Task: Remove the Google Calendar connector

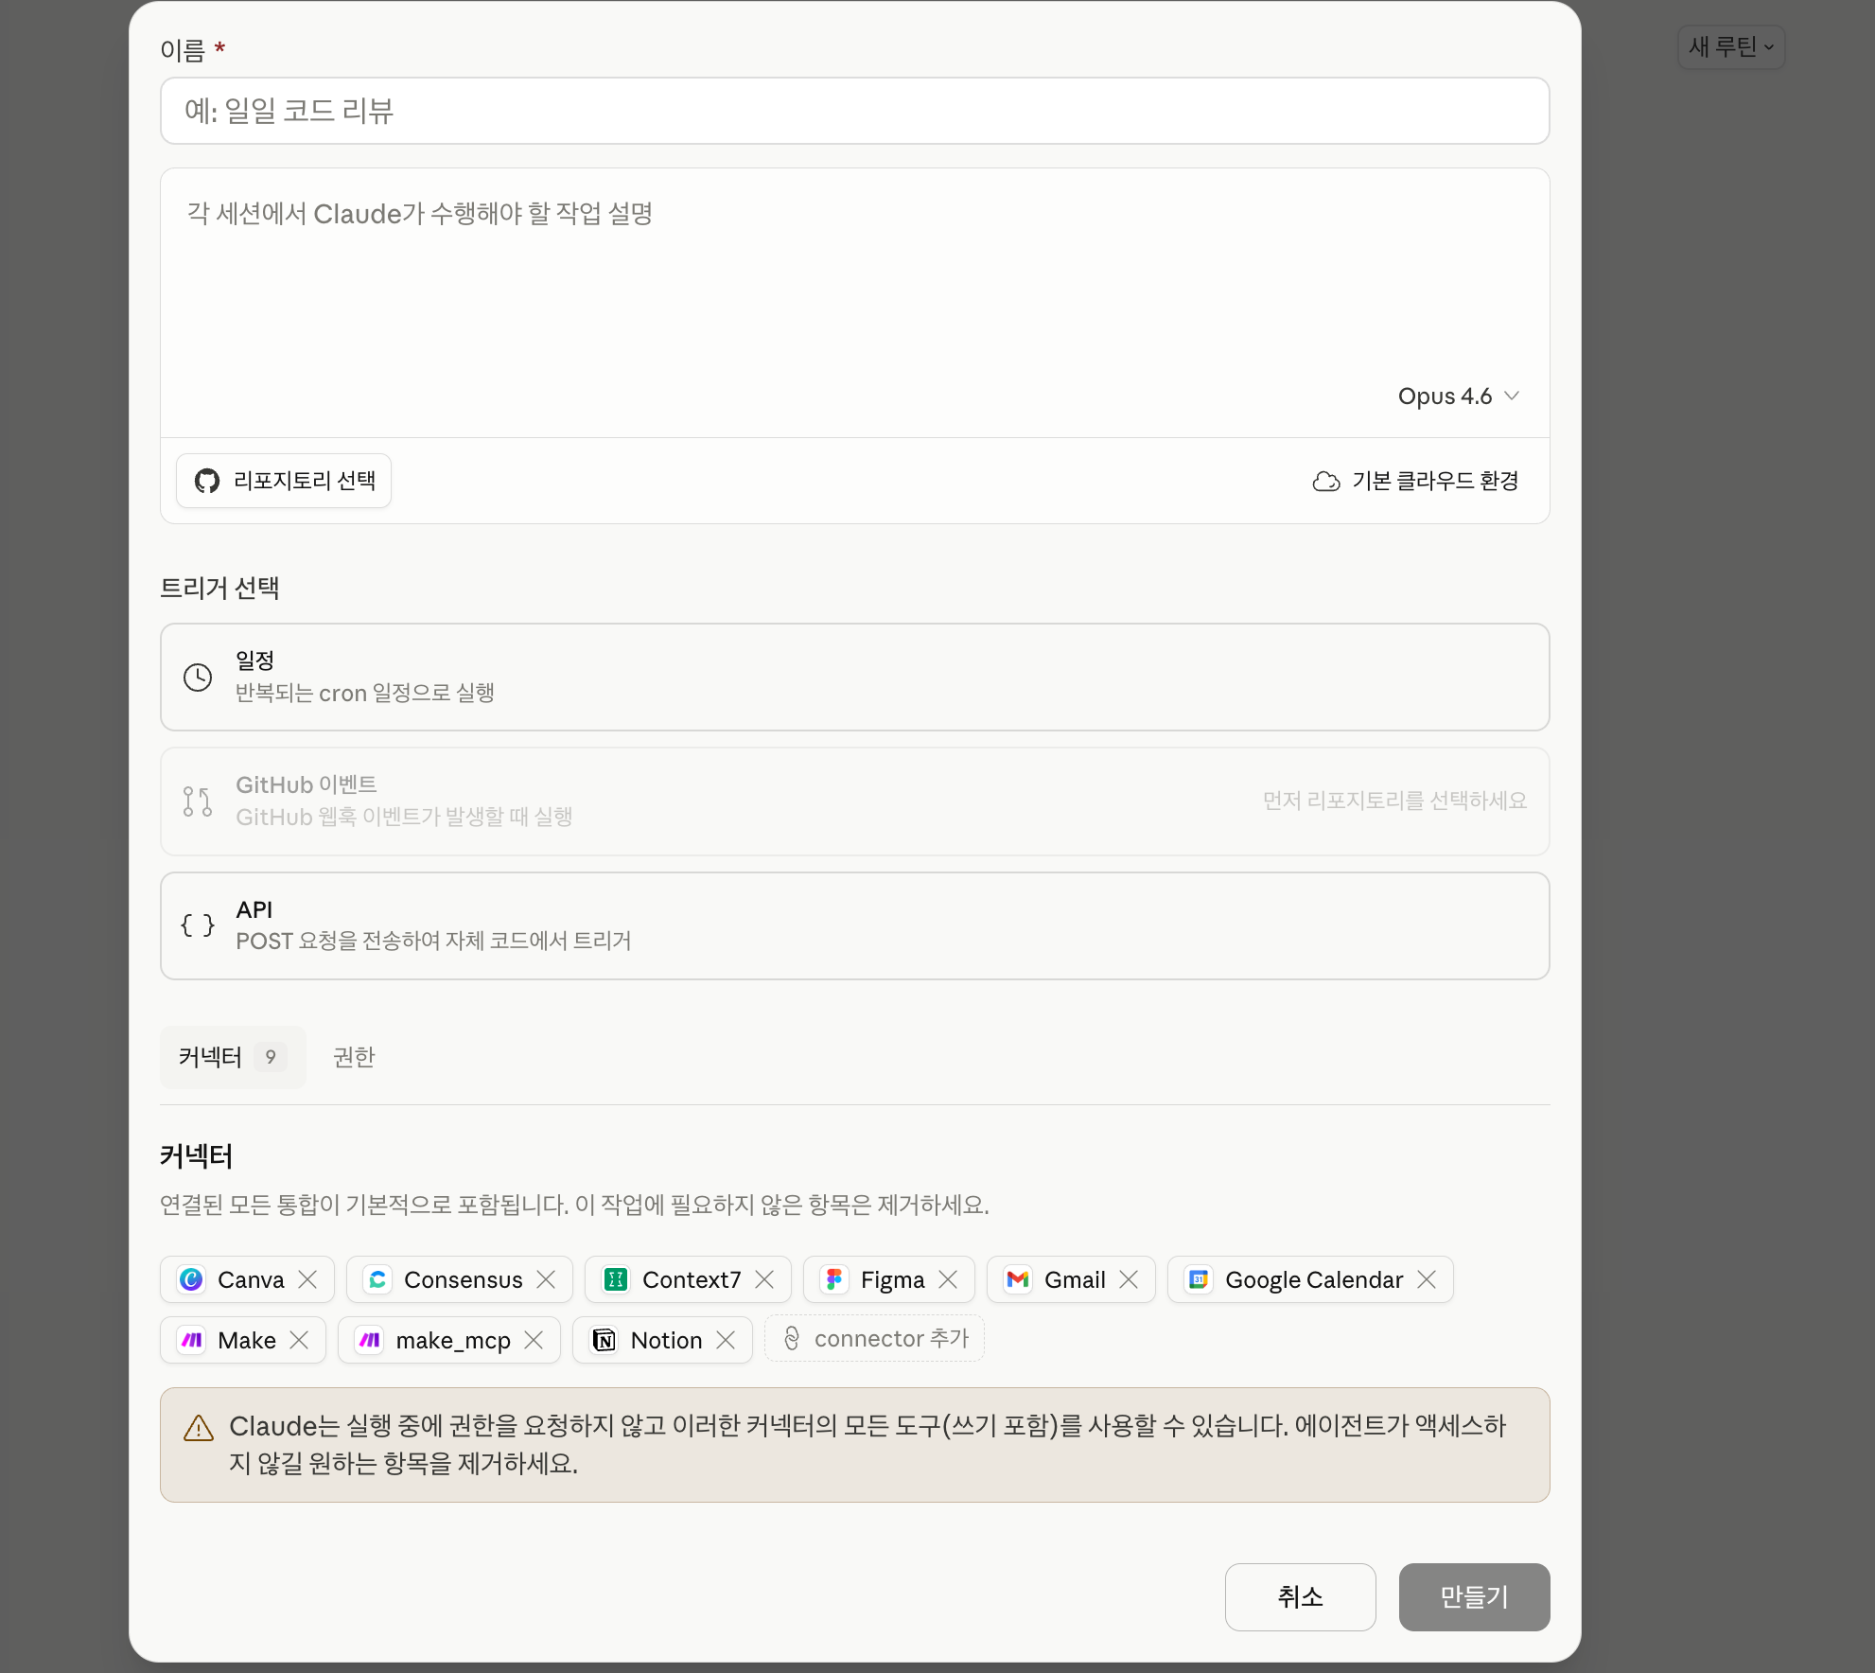Action: pos(1427,1279)
